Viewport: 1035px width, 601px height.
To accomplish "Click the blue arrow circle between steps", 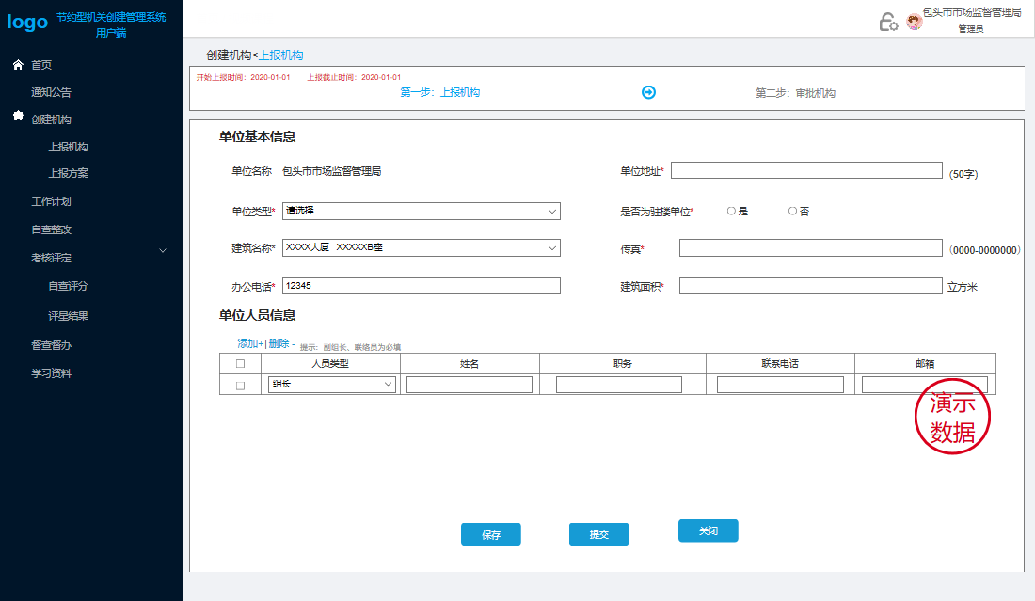I will click(x=648, y=92).
